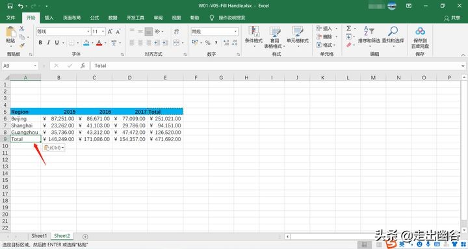Switch to the 数据 ribbon tab
The width and height of the screenshot is (468, 249).
(x=113, y=18)
